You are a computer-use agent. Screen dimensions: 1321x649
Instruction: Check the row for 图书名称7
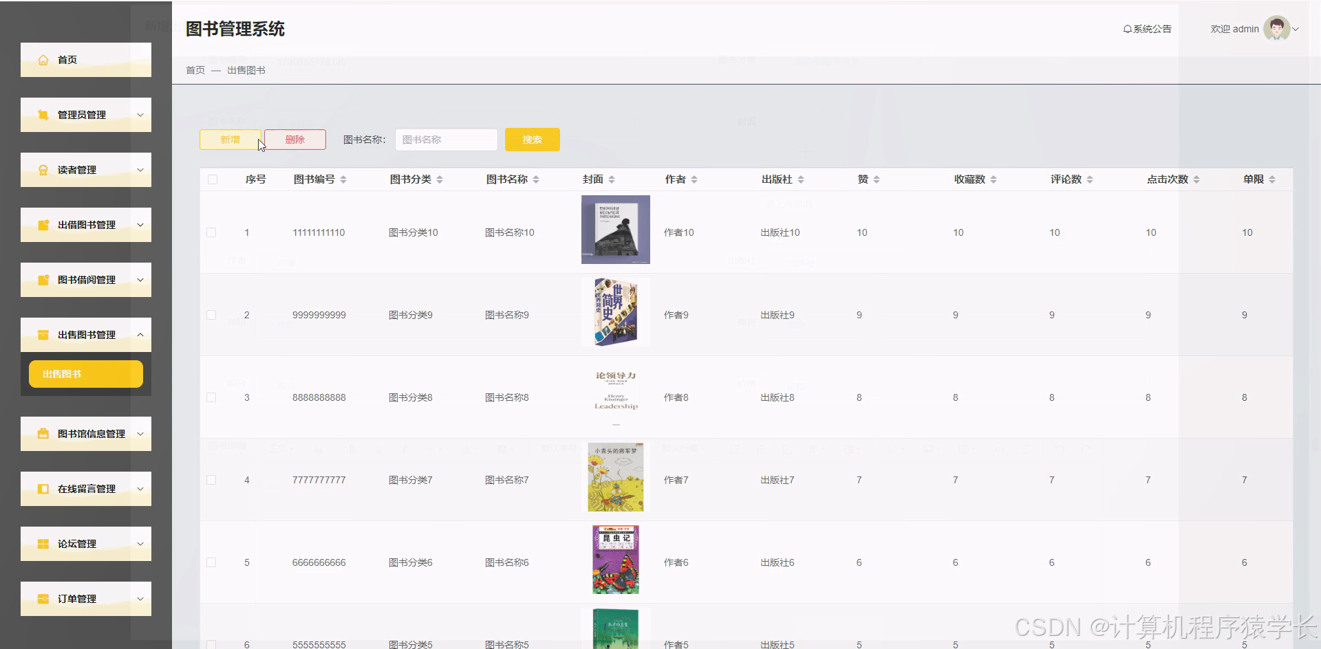point(211,480)
